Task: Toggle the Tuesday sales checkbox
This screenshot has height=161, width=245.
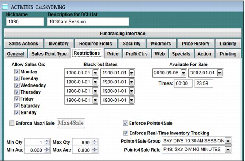Action: click(x=17, y=78)
